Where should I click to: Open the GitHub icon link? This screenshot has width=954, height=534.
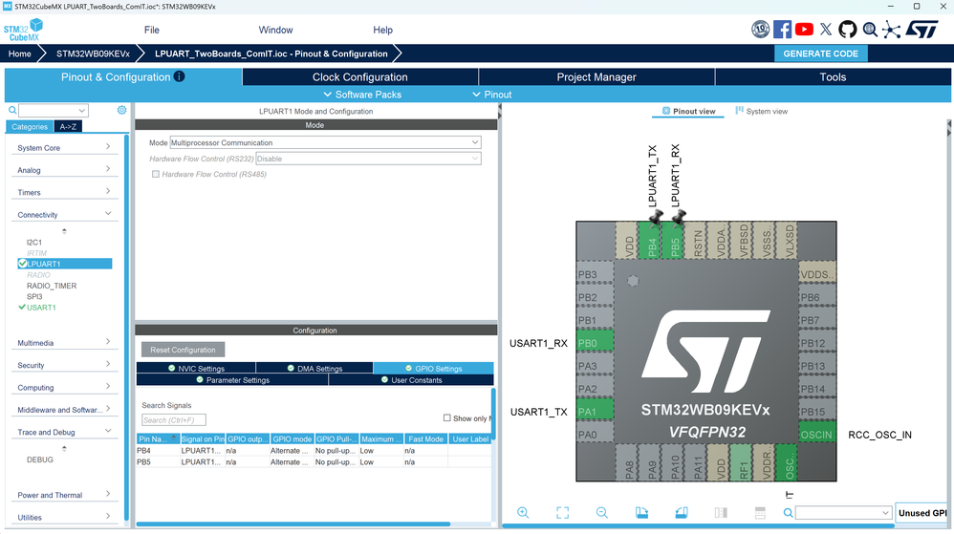pos(848,30)
